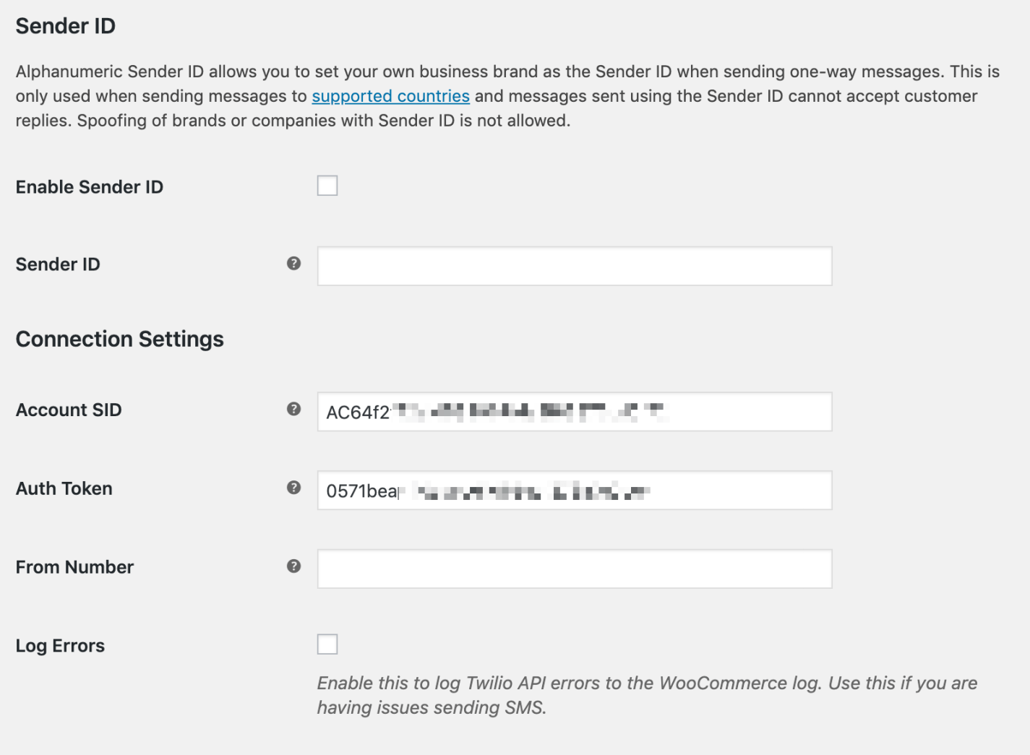This screenshot has height=755, width=1030.
Task: Click the Sender ID section heading at top
Action: coord(66,27)
